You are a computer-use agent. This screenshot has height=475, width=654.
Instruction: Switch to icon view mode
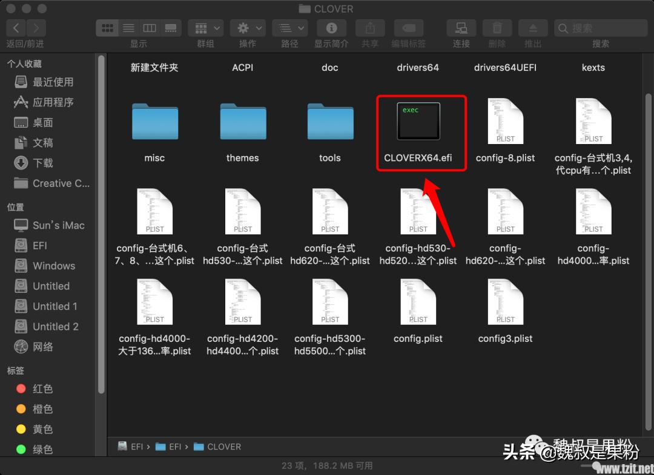107,28
